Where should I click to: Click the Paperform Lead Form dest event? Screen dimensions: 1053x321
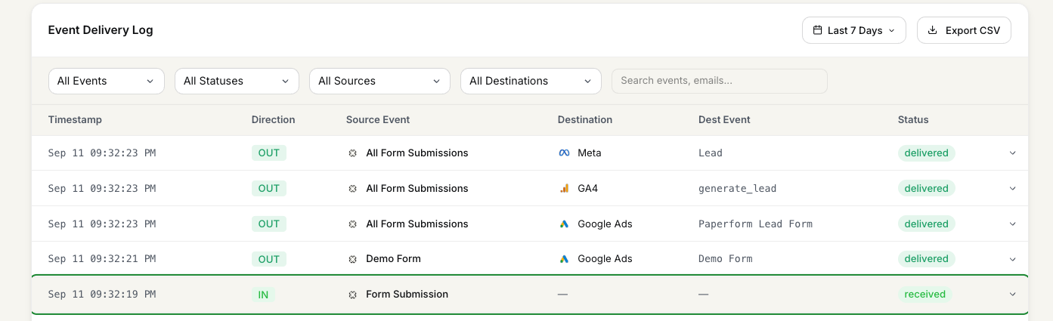pos(756,224)
